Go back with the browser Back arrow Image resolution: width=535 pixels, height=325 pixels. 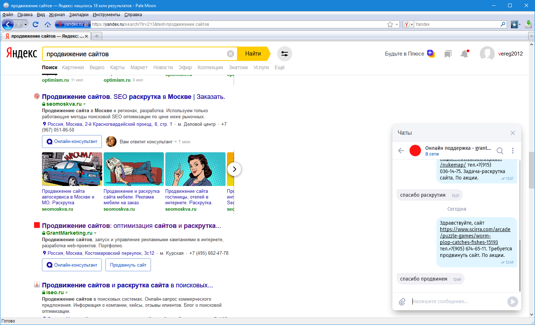point(8,24)
